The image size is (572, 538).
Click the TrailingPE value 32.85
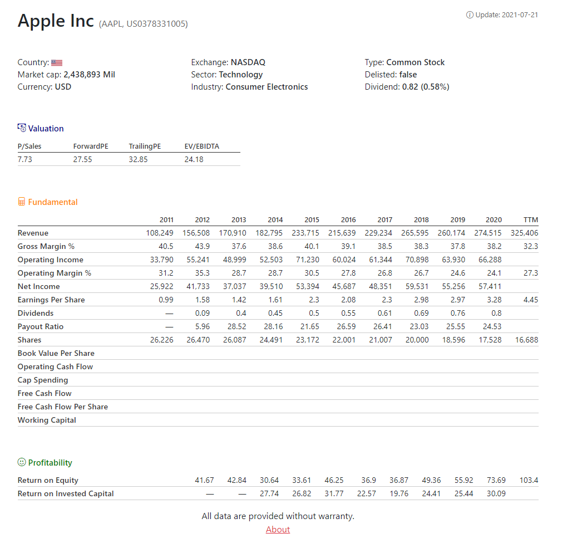click(138, 159)
